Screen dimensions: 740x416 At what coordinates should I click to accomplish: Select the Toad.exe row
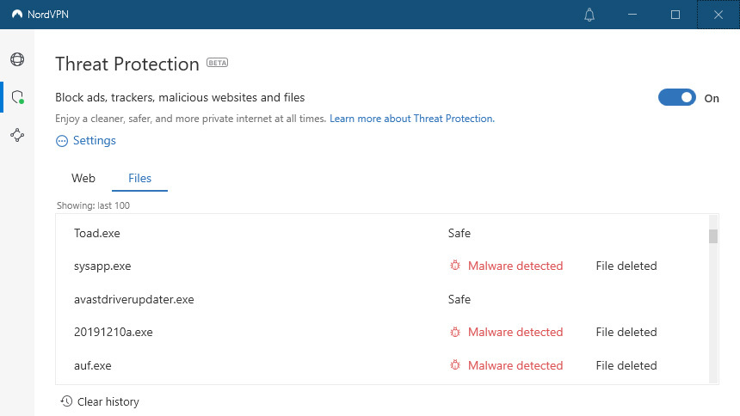(382, 233)
